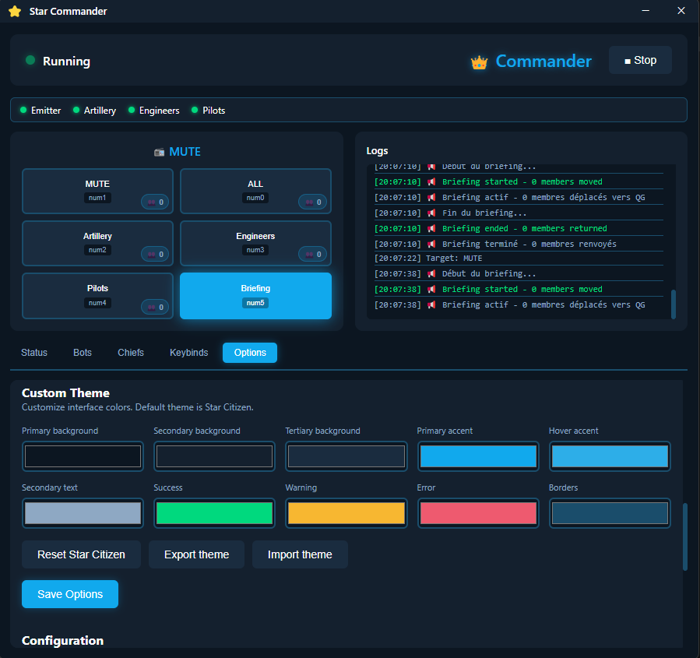Click the Save Options button
Viewport: 700px width, 658px height.
[x=70, y=594]
